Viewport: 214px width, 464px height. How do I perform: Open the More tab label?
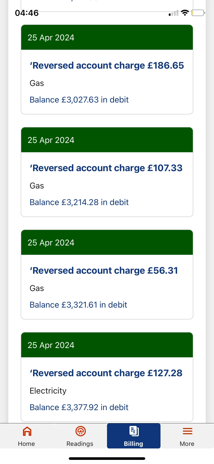(187, 444)
